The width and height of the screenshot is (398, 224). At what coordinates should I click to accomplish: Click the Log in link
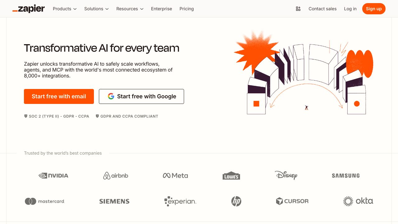350,9
